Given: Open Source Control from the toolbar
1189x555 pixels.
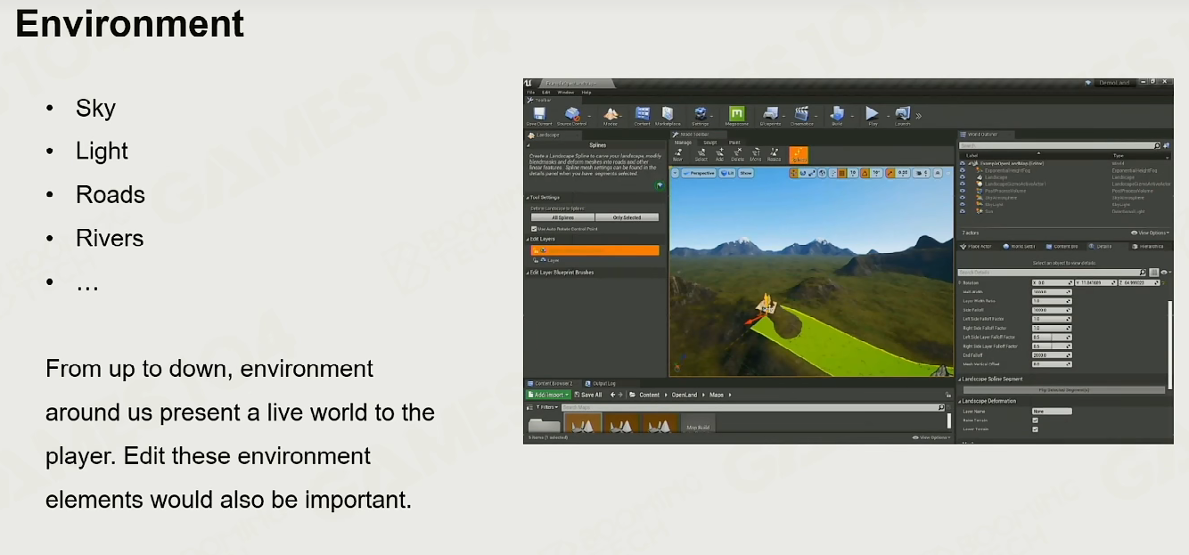Looking at the screenshot, I should [572, 114].
